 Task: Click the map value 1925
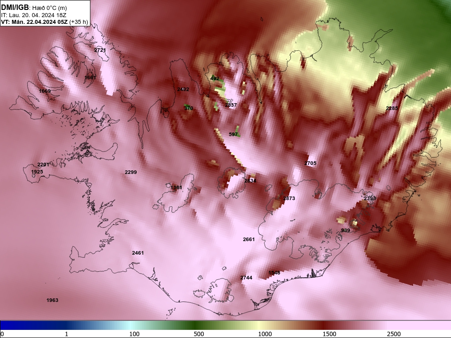(x=37, y=172)
